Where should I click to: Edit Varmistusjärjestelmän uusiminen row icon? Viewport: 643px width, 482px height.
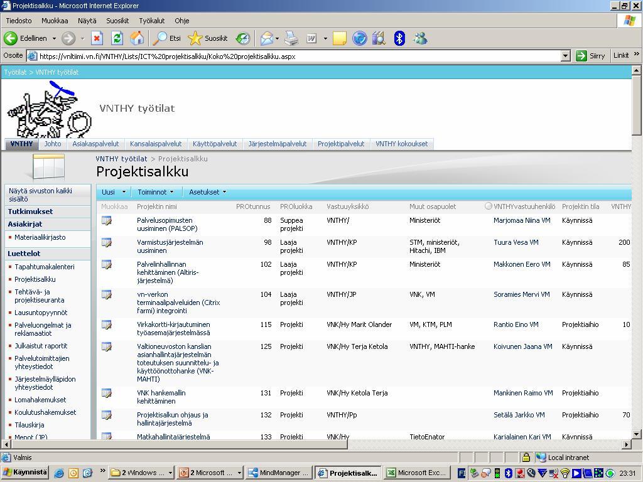click(107, 243)
